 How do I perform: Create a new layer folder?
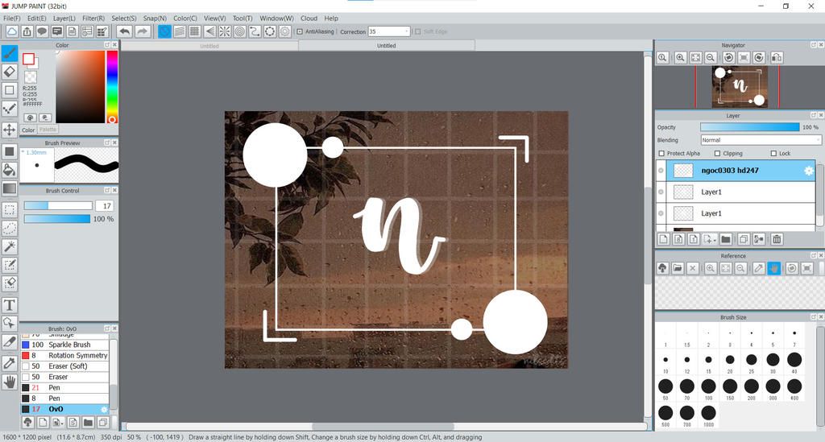(726, 239)
